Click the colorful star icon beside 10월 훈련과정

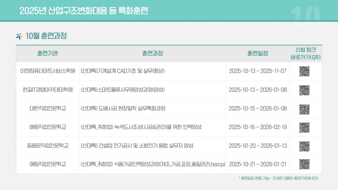point(20,36)
